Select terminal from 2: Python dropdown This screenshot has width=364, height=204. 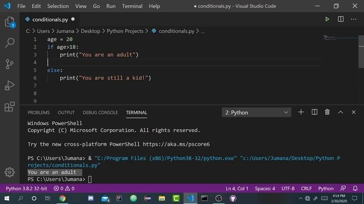tap(257, 112)
